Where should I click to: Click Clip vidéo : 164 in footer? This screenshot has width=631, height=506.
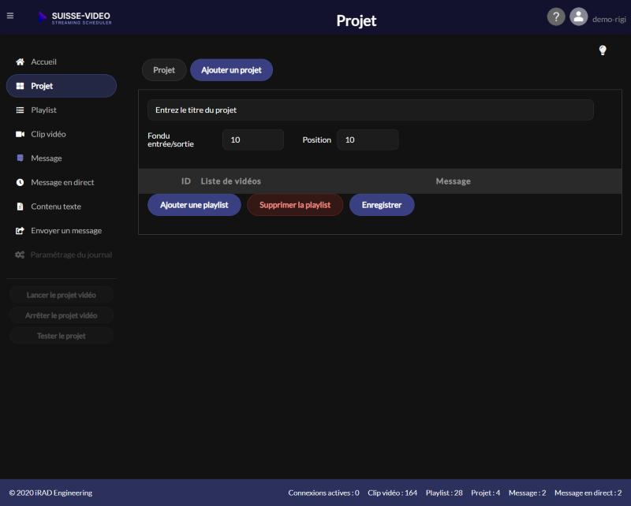click(x=392, y=493)
